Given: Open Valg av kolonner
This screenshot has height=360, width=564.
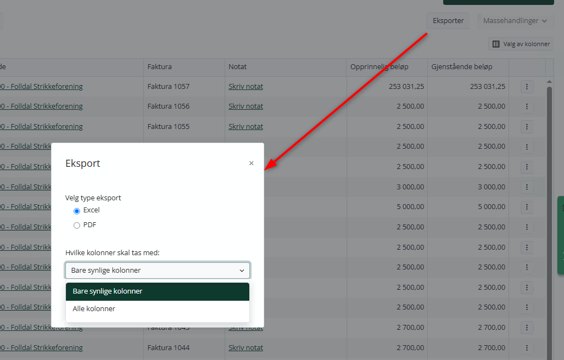Looking at the screenshot, I should pos(521,44).
